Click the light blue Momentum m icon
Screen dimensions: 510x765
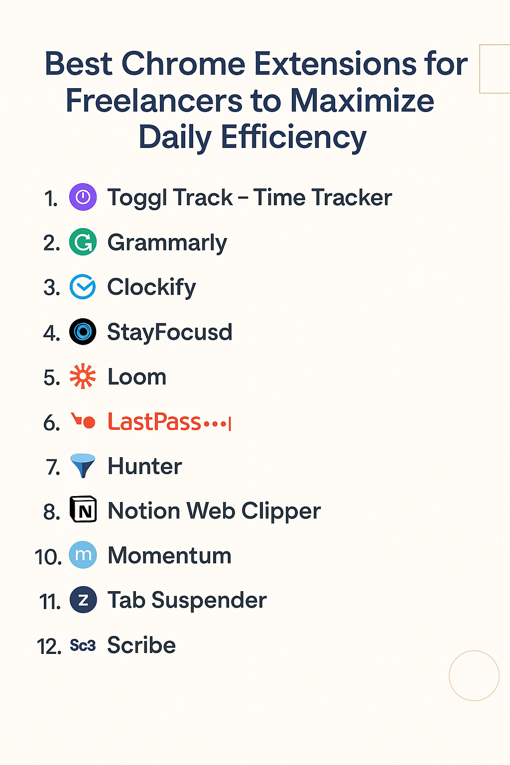coord(83,555)
